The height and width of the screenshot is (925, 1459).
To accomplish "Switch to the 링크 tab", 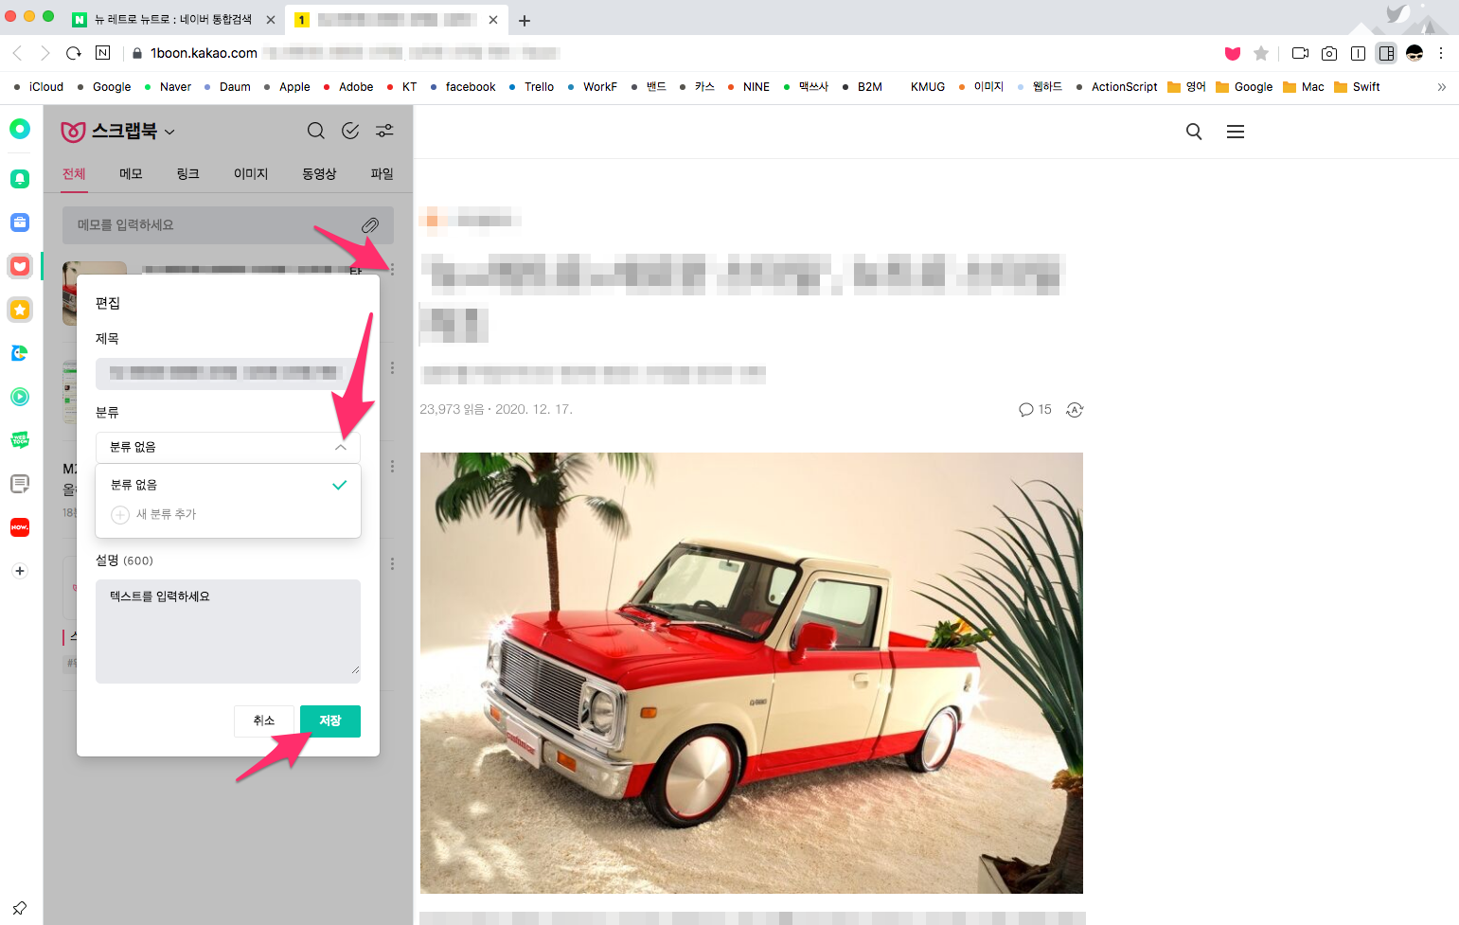I will click(x=187, y=174).
